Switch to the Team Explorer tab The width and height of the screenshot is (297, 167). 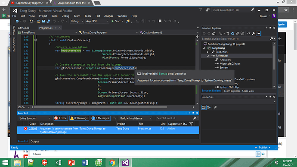coord(232,91)
